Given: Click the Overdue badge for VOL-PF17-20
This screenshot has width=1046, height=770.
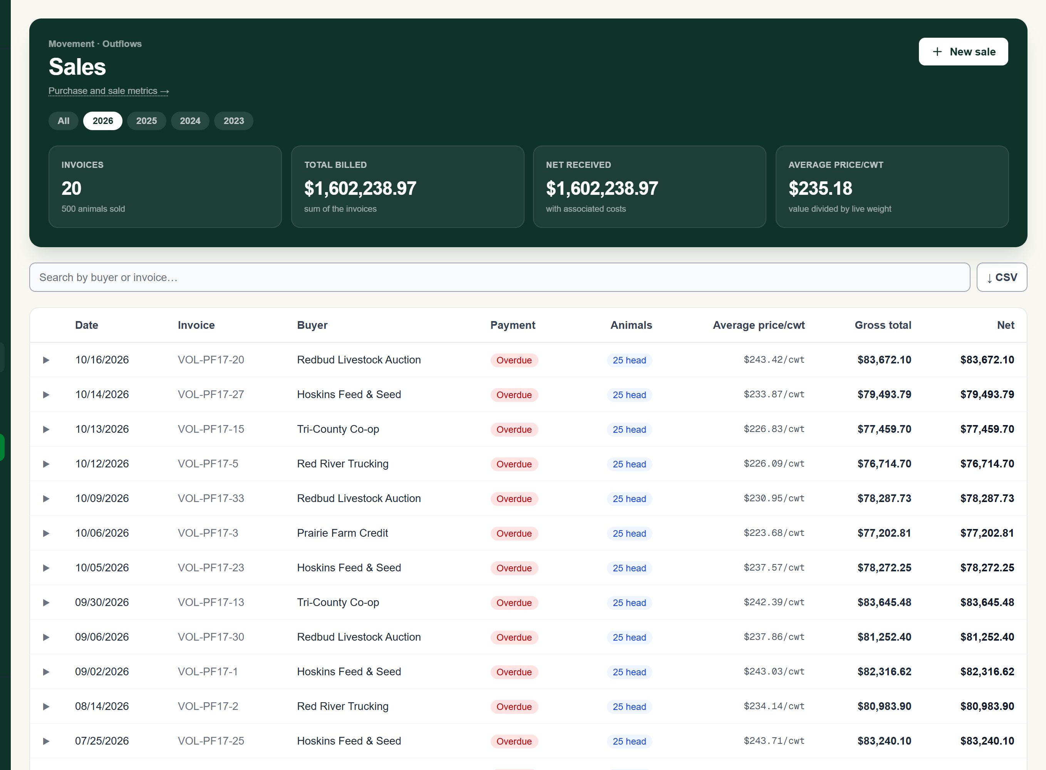Looking at the screenshot, I should [x=514, y=360].
